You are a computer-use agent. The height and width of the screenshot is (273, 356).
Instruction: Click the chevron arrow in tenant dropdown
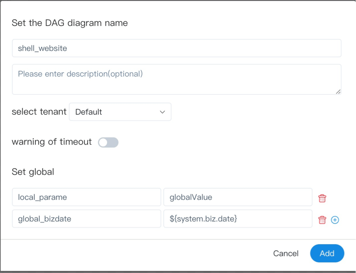tap(162, 112)
